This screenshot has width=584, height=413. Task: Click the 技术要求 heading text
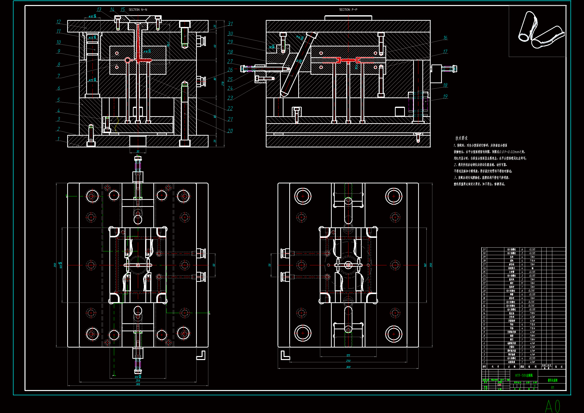coord(461,138)
